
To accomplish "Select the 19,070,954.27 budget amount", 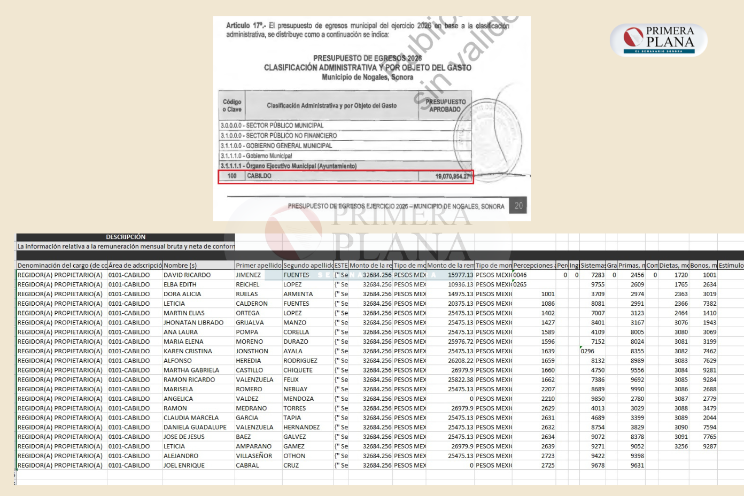I will coord(452,176).
